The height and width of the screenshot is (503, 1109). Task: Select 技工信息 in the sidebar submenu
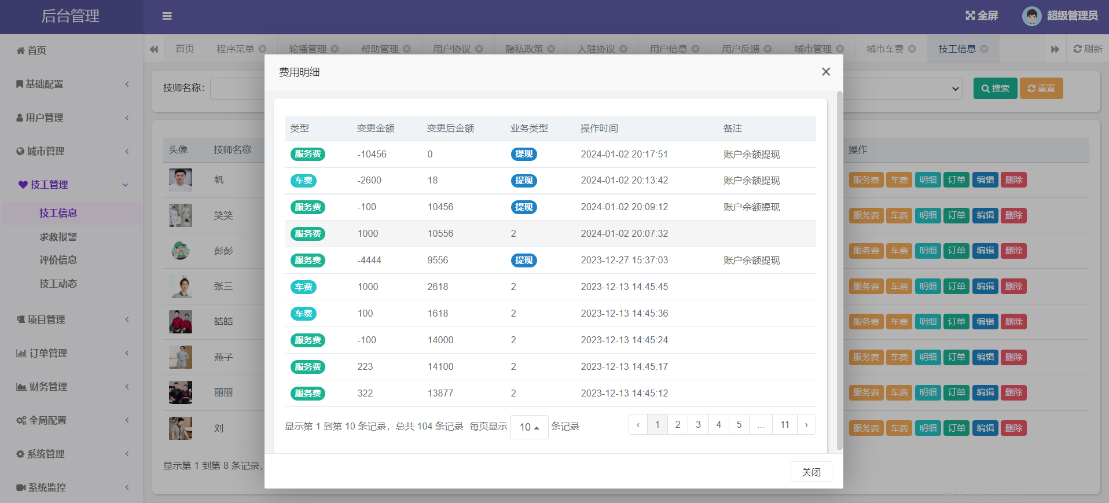pos(58,213)
